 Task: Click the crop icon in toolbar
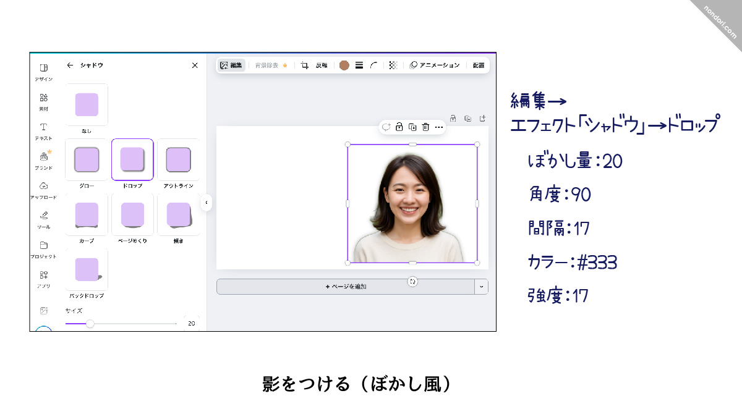[305, 65]
